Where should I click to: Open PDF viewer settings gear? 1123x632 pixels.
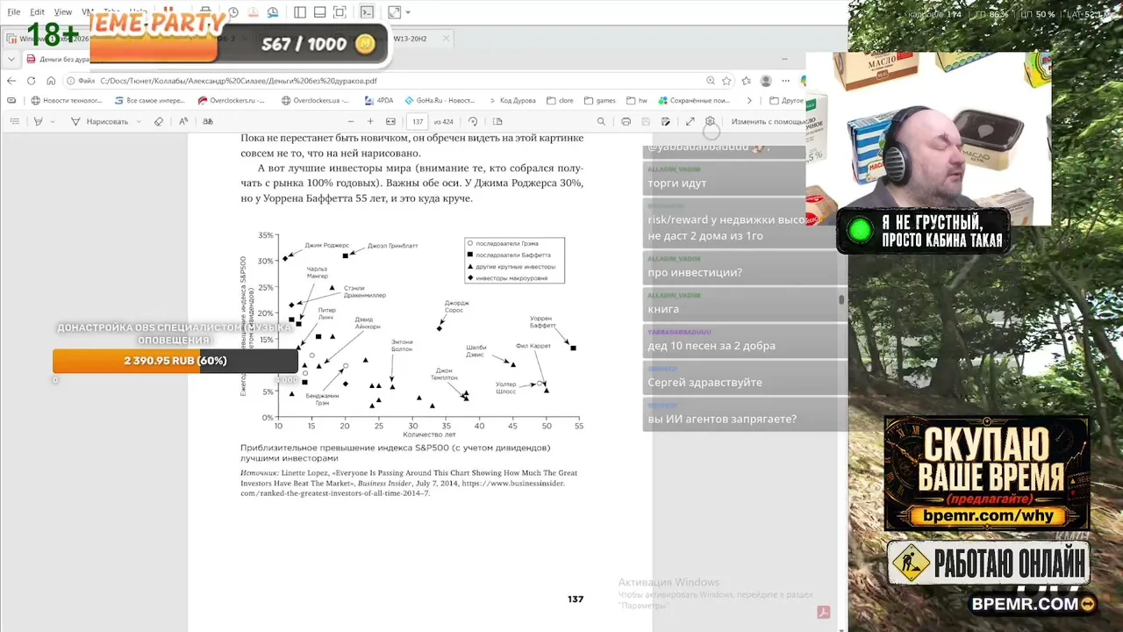coord(710,121)
